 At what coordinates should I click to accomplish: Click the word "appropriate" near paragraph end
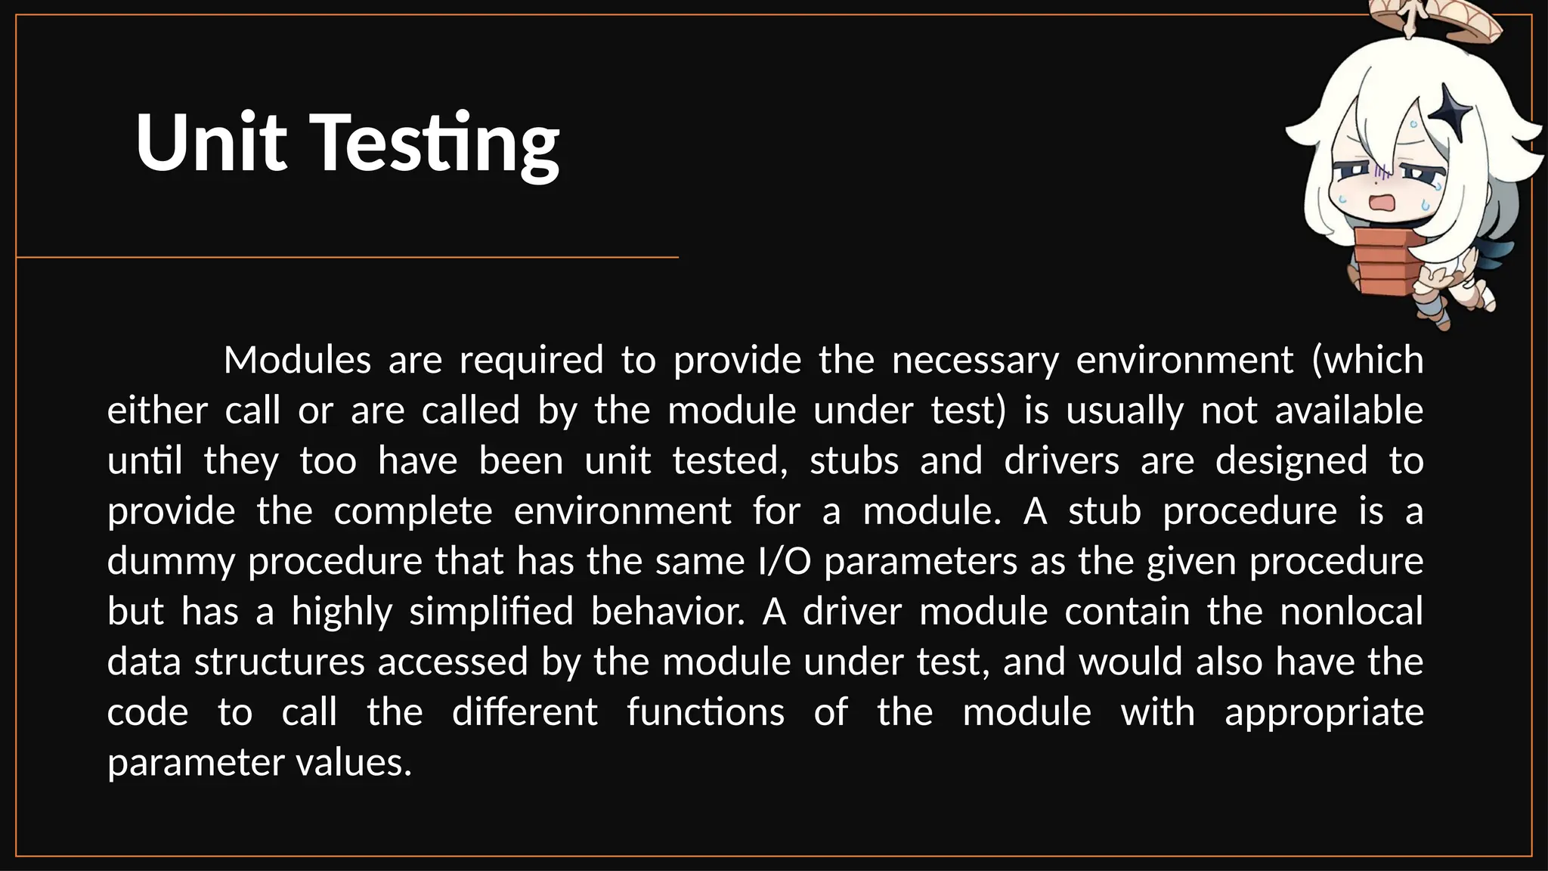[x=1324, y=714]
